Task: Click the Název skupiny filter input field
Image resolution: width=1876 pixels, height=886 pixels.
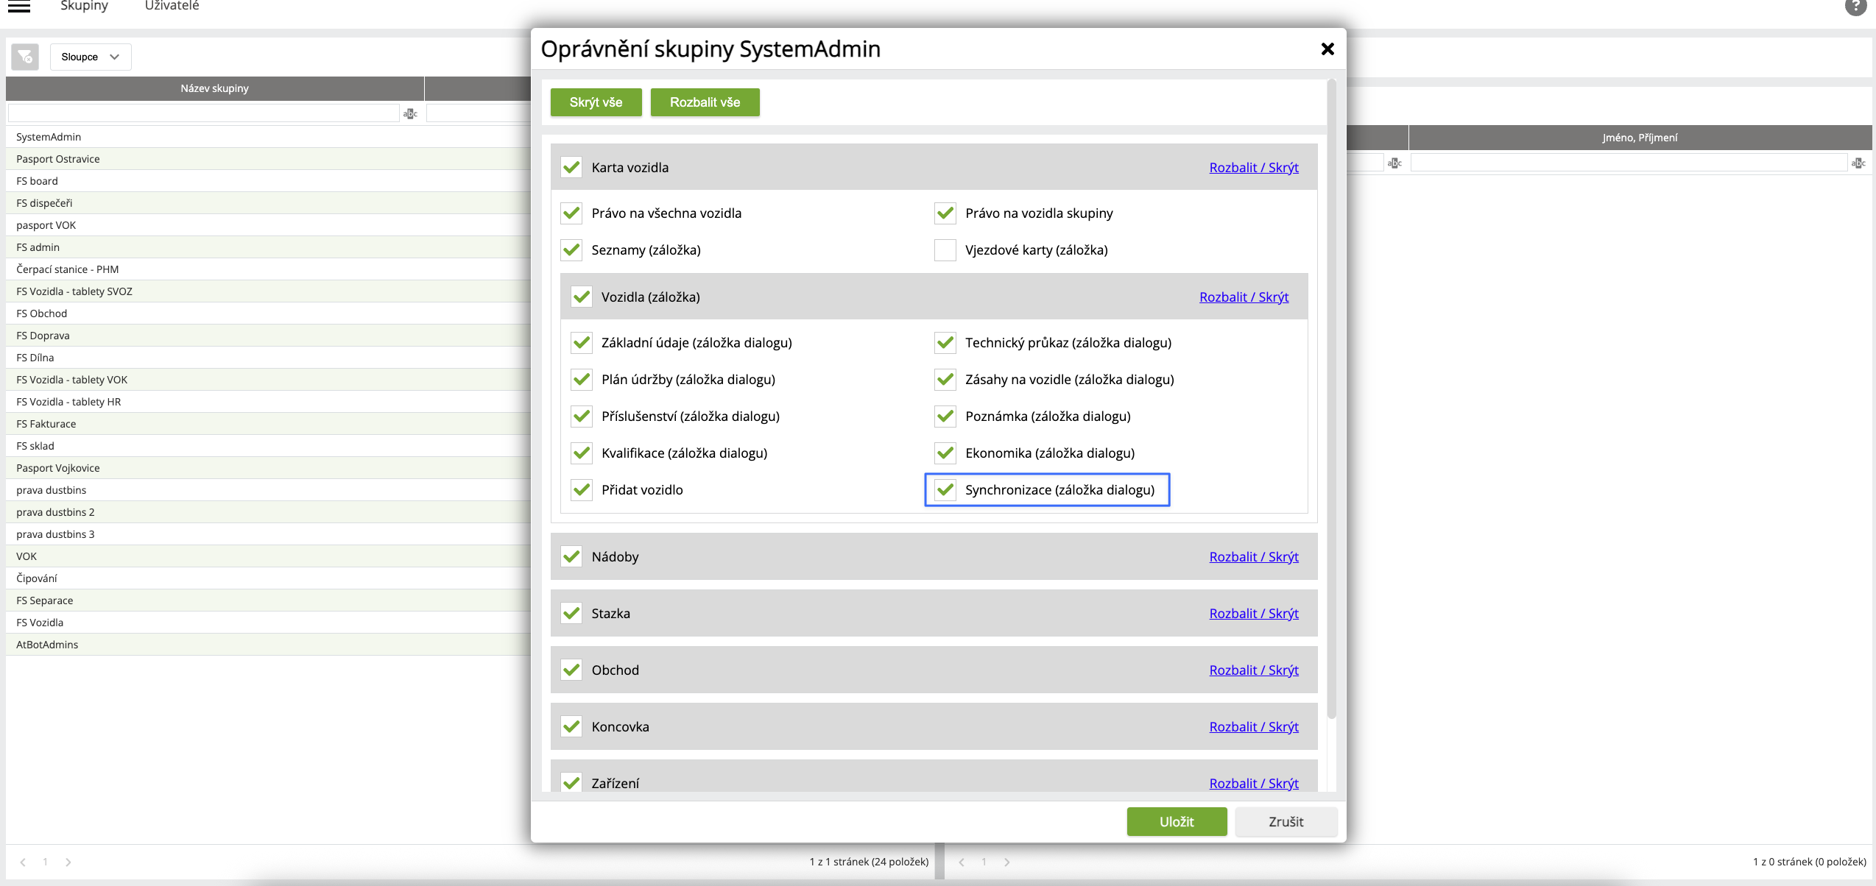Action: pos(204,113)
